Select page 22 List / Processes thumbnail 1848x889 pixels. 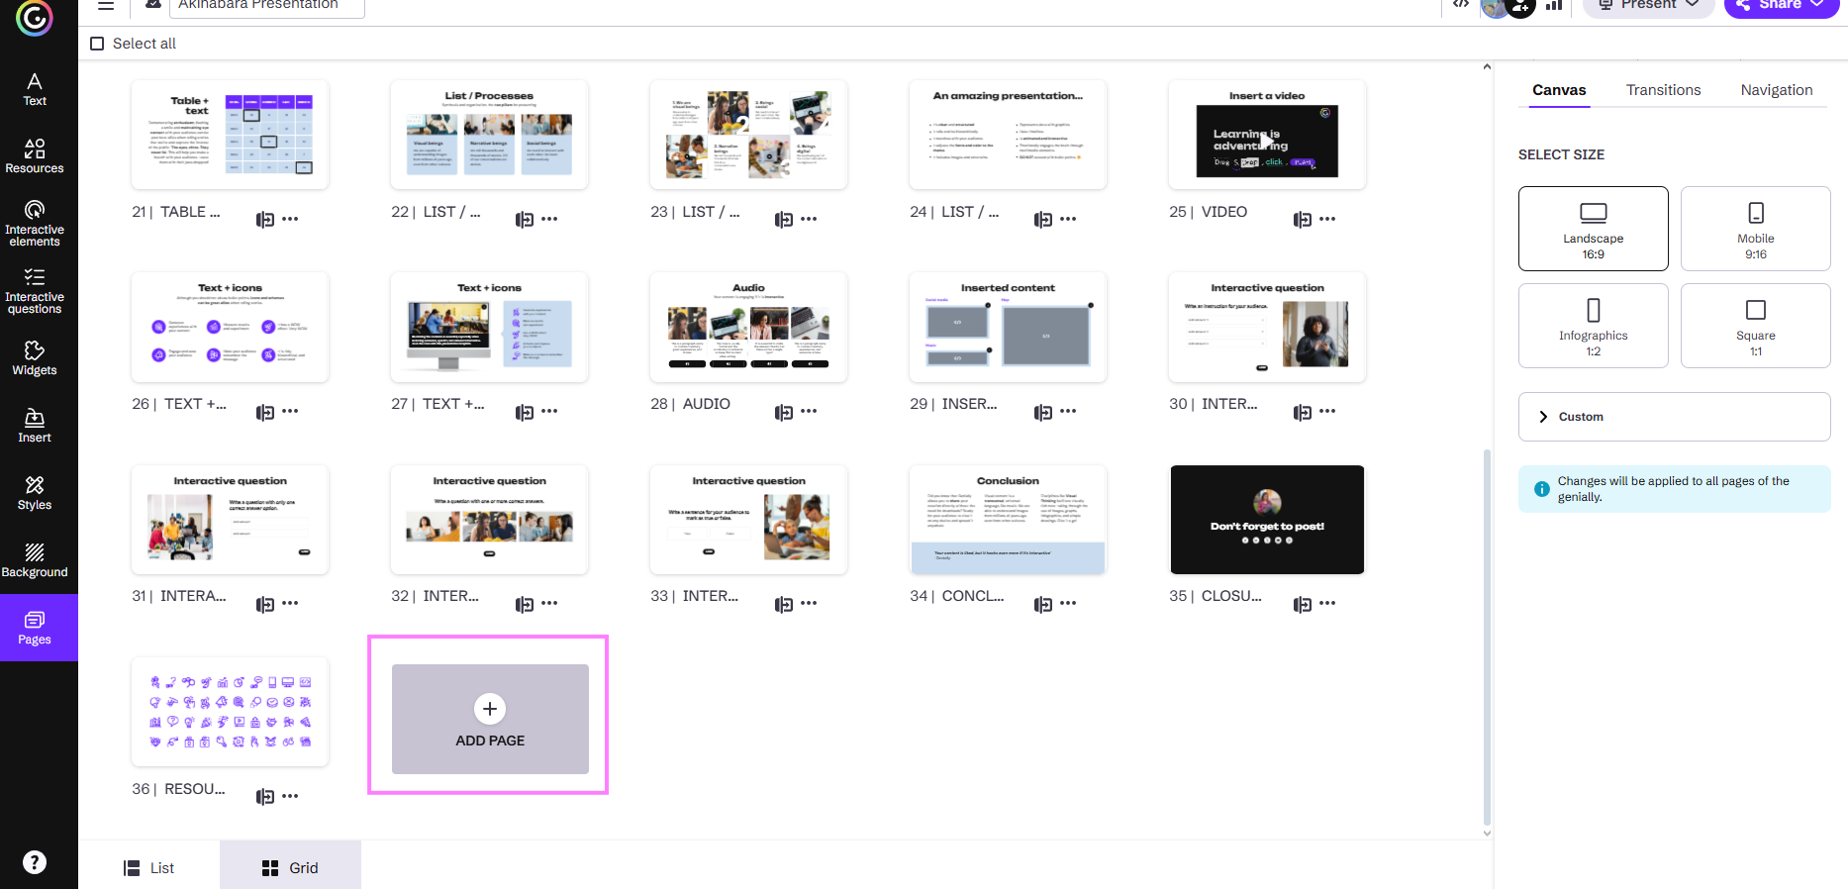pos(489,135)
